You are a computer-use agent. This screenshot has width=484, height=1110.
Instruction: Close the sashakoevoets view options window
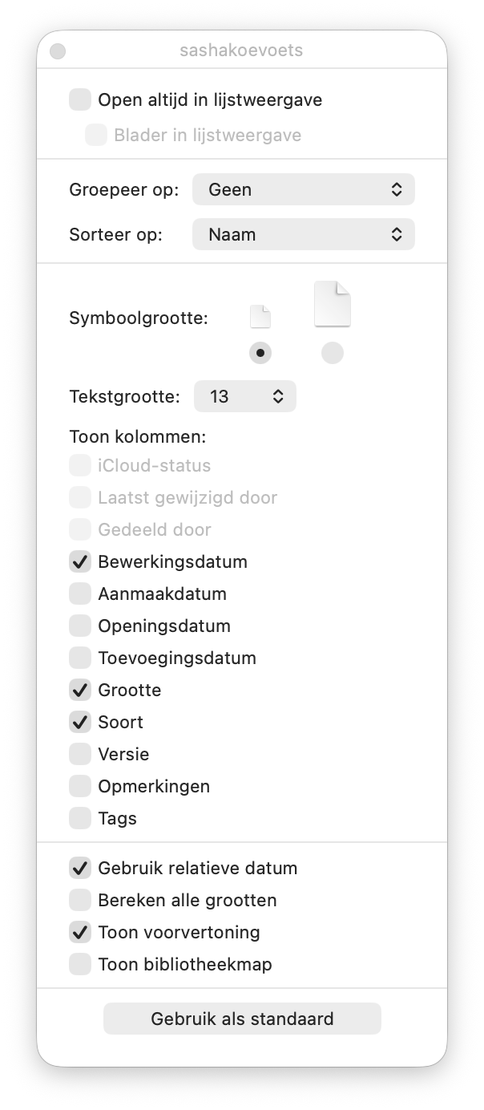pos(58,51)
